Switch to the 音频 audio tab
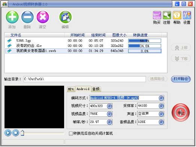This screenshot has height=147, width=196. [96, 89]
